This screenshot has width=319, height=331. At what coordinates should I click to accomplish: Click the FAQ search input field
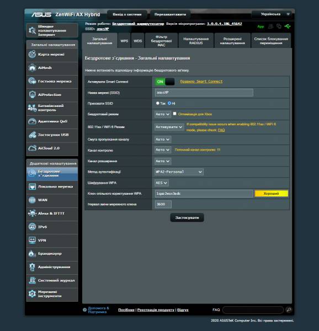coord(253,310)
